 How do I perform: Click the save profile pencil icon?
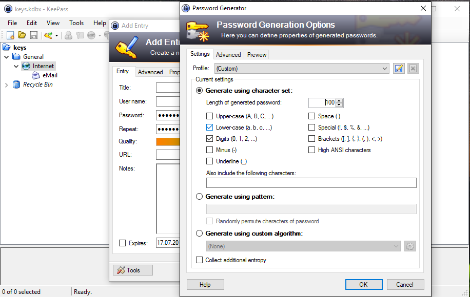(399, 69)
